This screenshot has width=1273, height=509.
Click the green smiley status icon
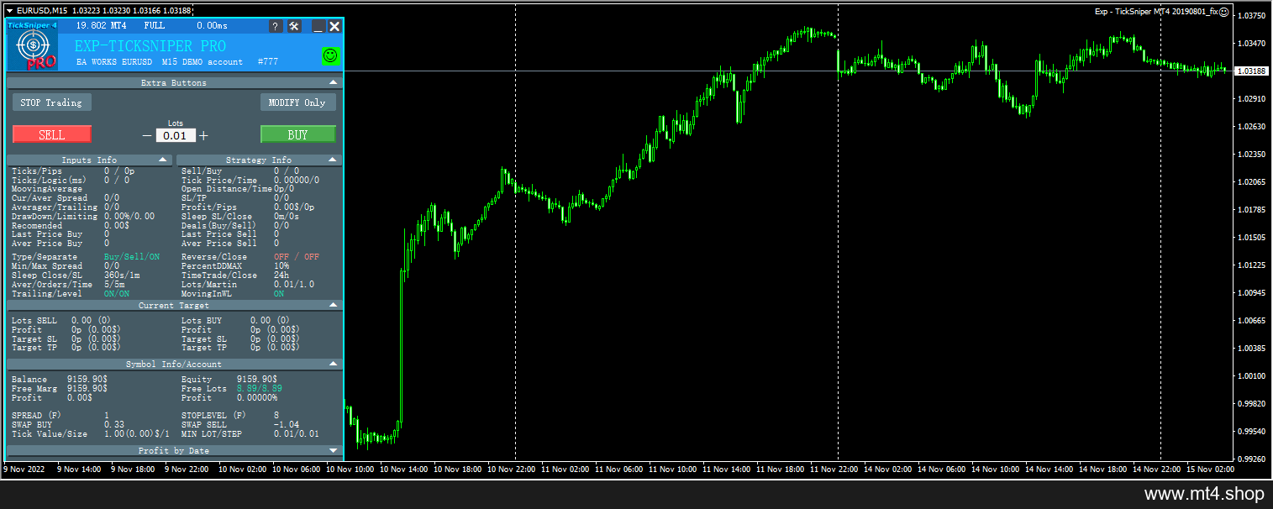331,55
